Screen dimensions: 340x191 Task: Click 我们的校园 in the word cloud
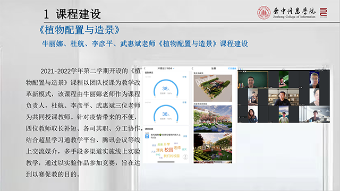pyautogui.click(x=172, y=155)
